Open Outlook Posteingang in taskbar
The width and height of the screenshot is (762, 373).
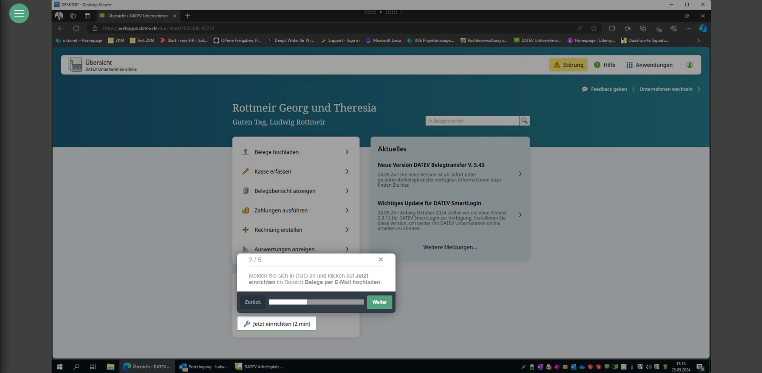click(204, 366)
